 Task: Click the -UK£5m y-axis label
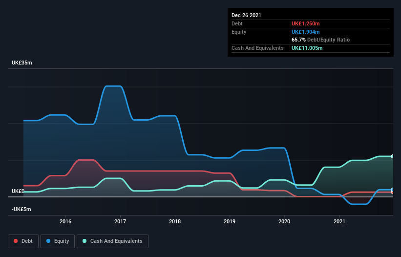coord(21,209)
